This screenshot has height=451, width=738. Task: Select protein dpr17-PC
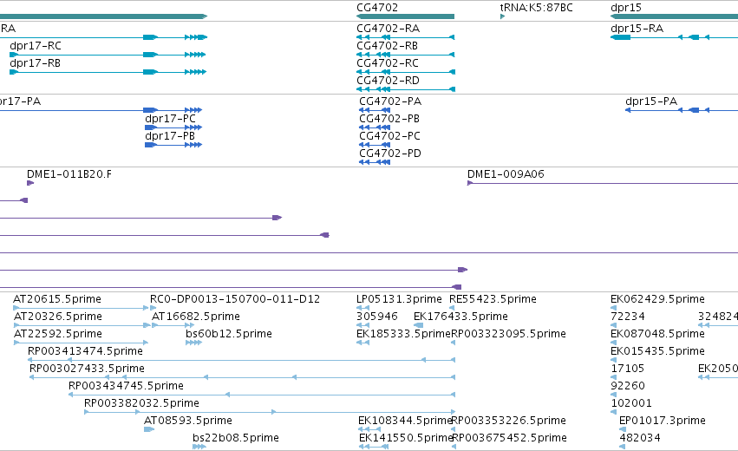170,119
